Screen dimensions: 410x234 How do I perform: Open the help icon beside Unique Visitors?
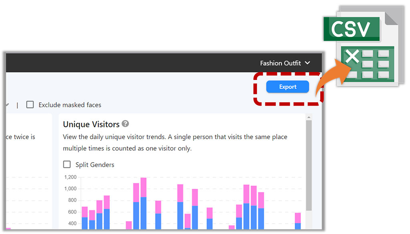click(125, 124)
